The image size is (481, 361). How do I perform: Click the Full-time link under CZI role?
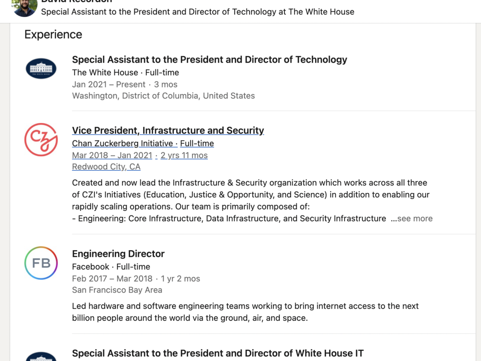197,144
